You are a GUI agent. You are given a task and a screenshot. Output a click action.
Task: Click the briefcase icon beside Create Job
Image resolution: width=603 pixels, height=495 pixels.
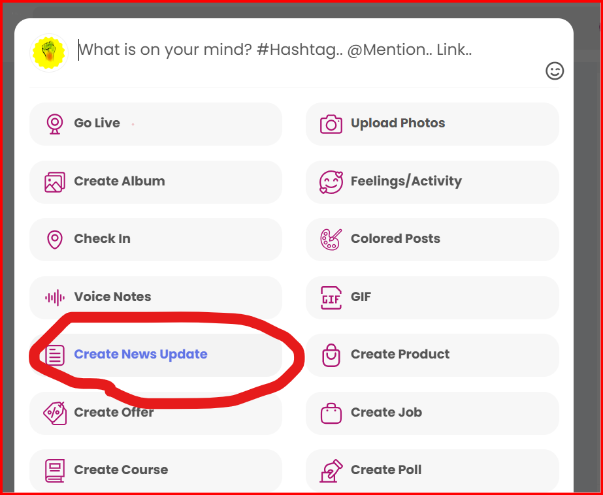pyautogui.click(x=331, y=413)
